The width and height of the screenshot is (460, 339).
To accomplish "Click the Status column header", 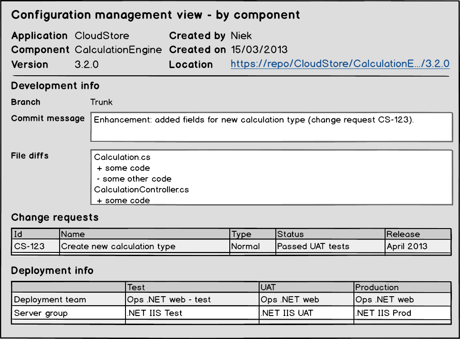I will coord(330,234).
